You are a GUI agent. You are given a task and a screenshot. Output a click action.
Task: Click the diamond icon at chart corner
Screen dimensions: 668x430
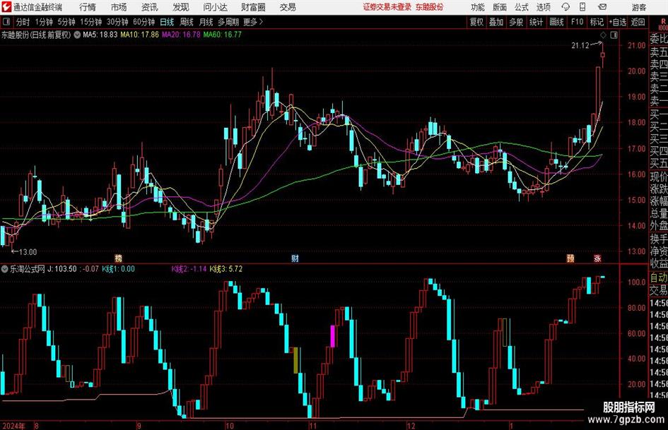[603, 35]
